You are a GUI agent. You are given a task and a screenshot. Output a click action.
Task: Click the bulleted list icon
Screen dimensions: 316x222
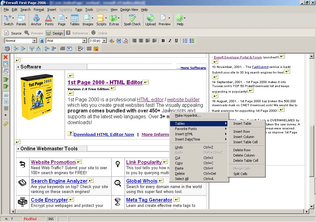[192, 41]
